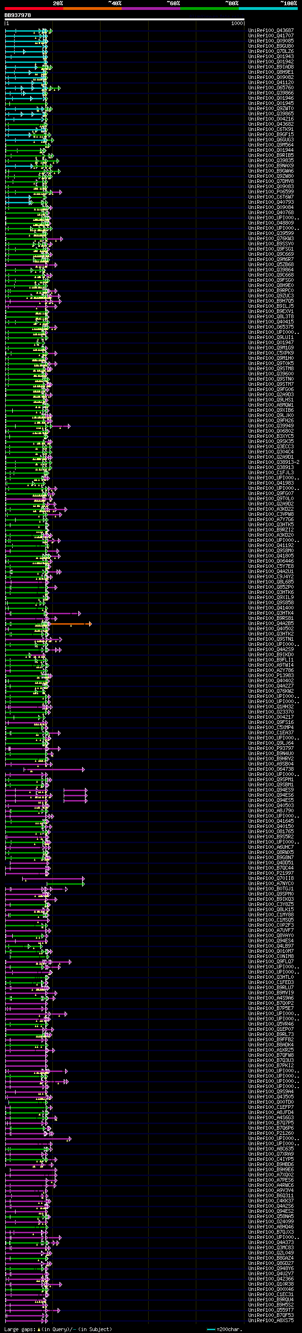
Task: Open UniRef100_Q1HH32 entry
Action: (271, 707)
